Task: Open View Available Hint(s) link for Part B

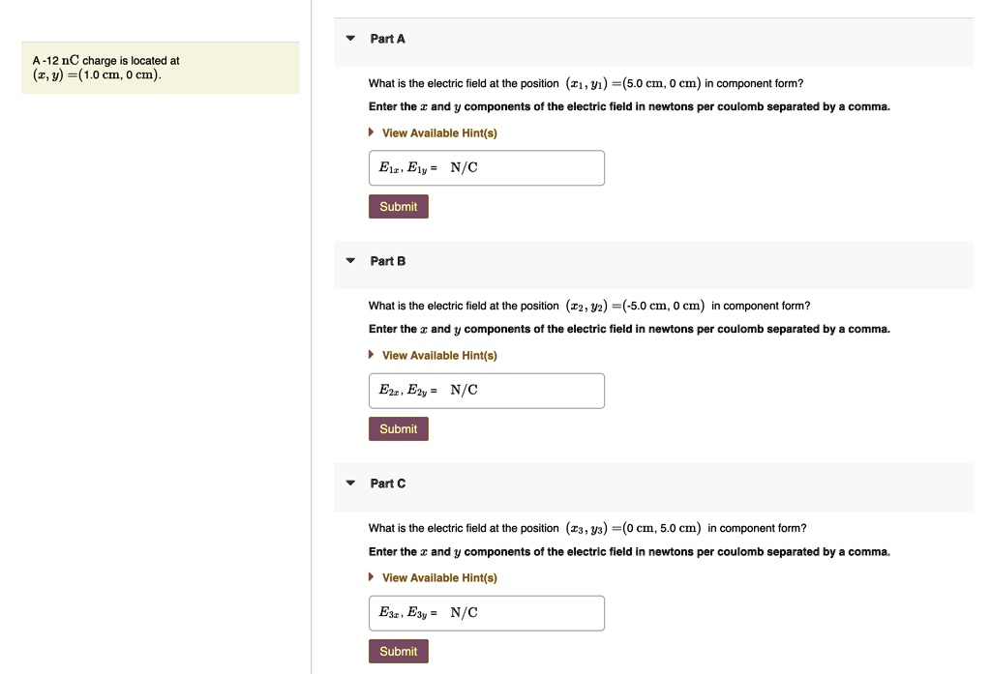Action: (439, 356)
